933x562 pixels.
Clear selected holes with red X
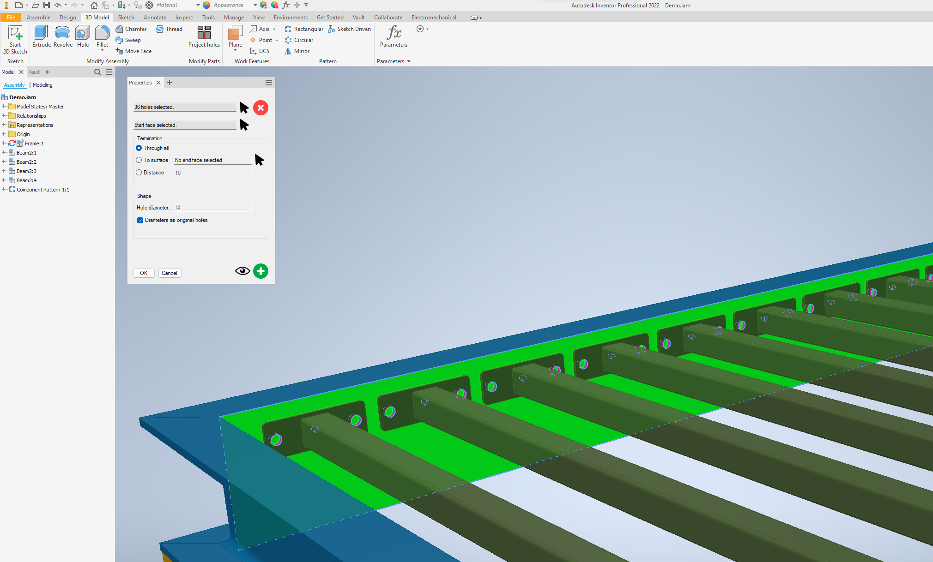261,108
